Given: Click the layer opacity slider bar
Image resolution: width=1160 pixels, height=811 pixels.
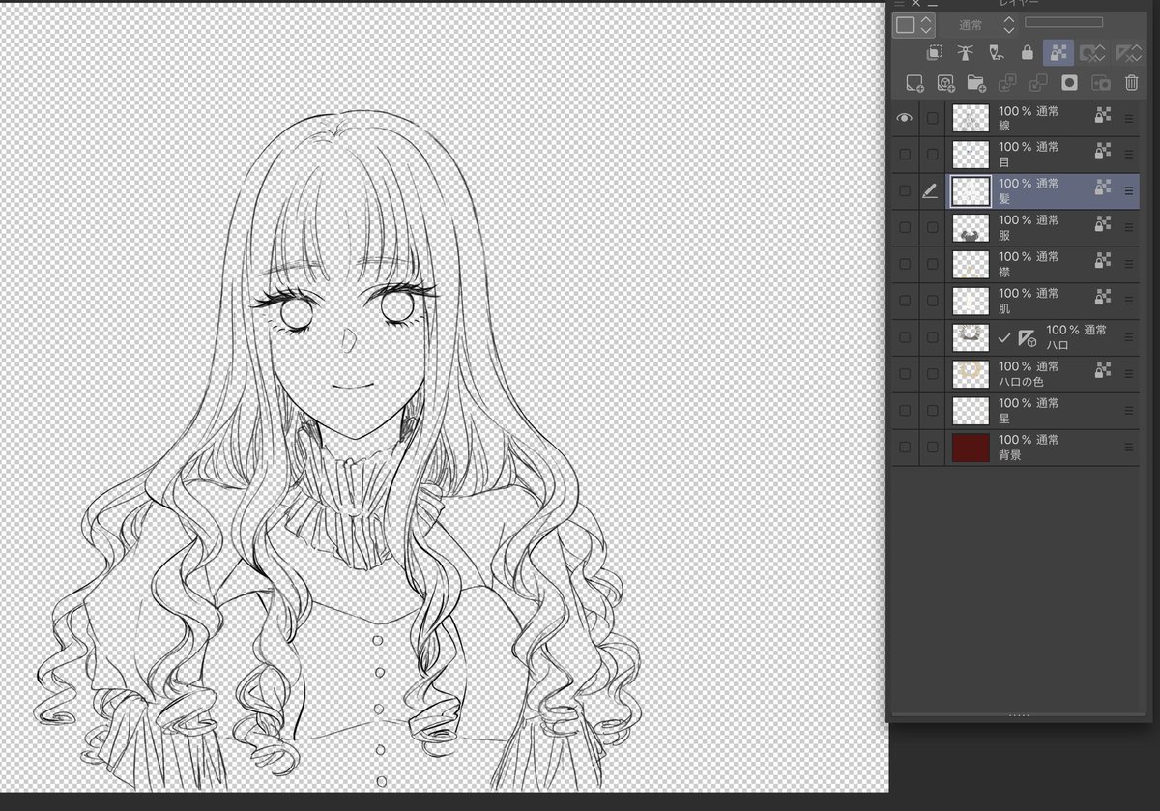Looking at the screenshot, I should coord(1063,22).
